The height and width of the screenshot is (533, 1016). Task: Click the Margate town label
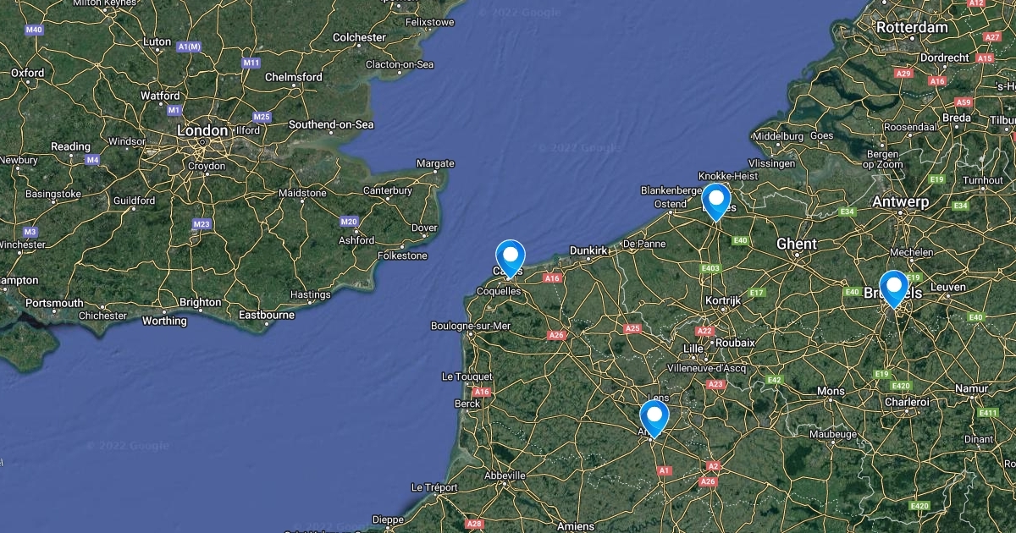(x=435, y=163)
